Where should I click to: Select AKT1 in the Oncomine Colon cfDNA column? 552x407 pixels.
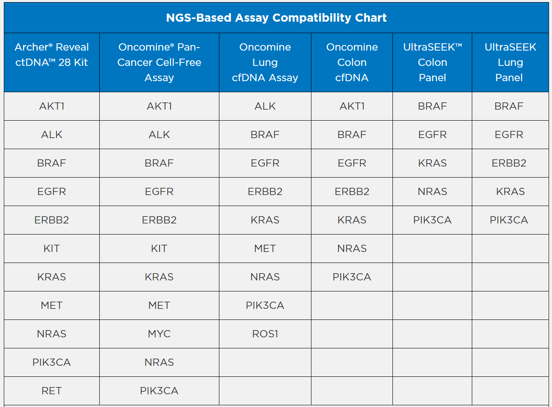[x=352, y=106]
